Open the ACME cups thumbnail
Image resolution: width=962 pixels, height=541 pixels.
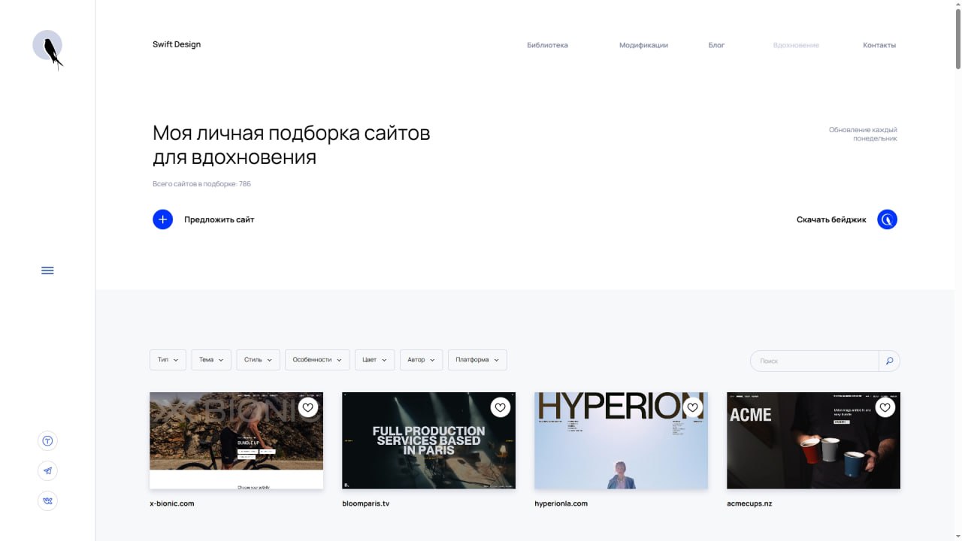coord(813,440)
